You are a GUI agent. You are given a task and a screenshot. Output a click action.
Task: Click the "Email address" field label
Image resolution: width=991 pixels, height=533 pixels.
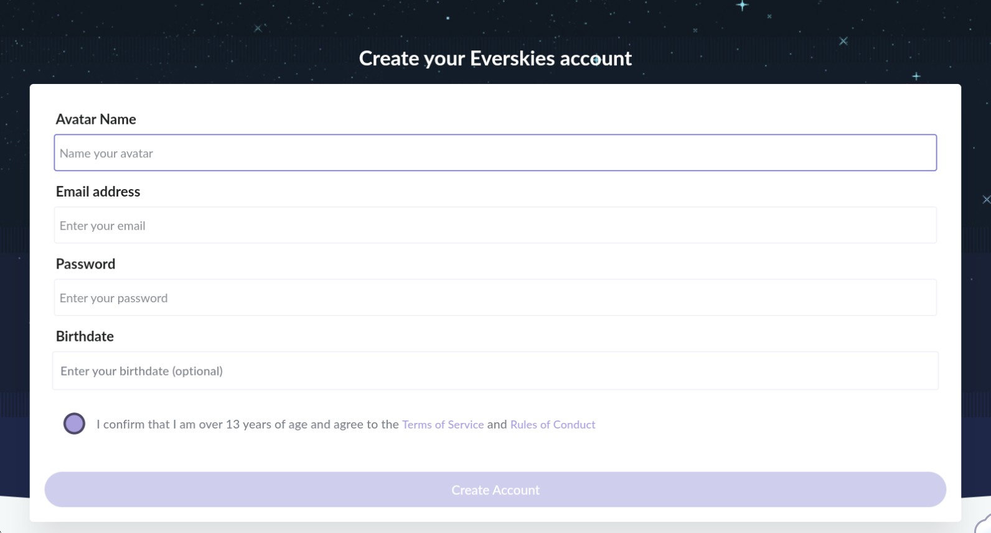[x=98, y=192]
